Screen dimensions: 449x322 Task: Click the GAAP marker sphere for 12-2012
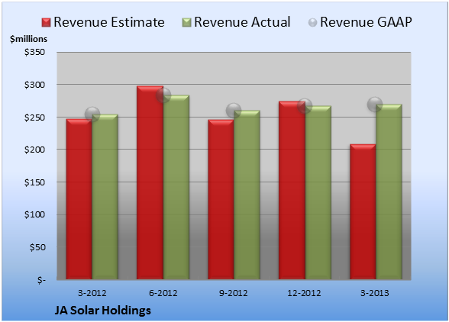click(305, 106)
